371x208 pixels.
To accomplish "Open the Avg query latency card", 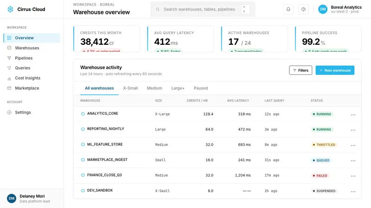I will coord(180,39).
